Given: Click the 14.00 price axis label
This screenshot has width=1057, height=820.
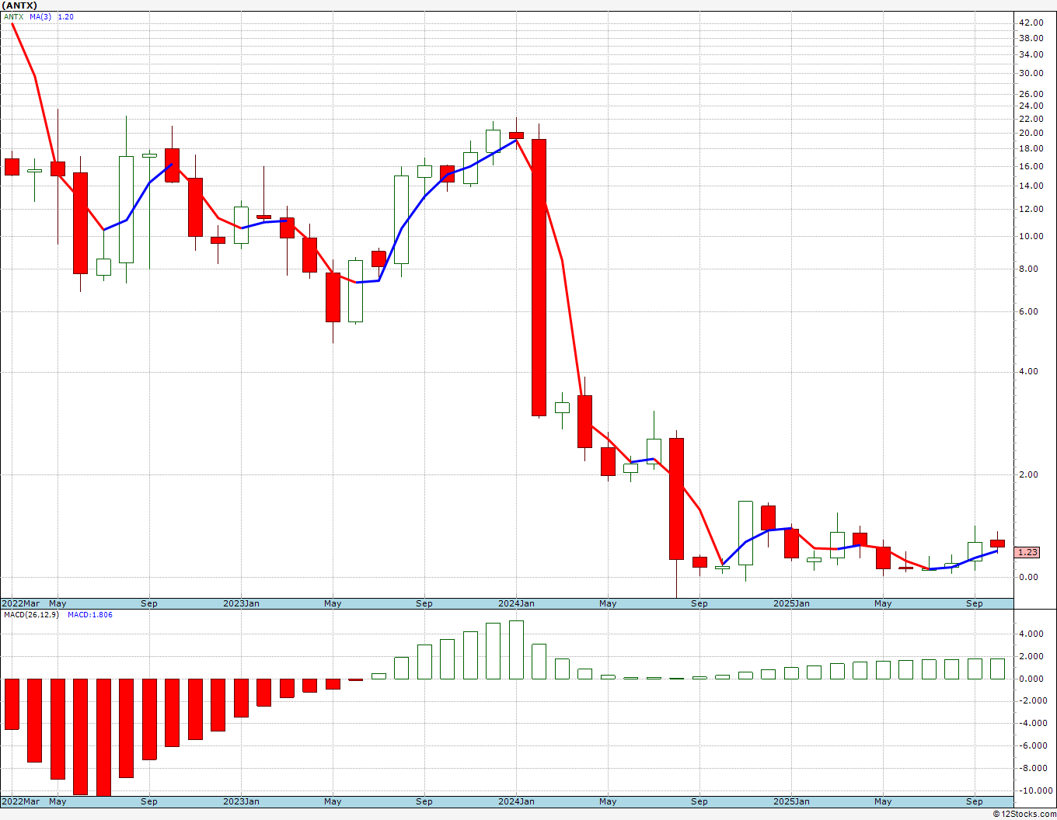Looking at the screenshot, I should coord(1031,186).
